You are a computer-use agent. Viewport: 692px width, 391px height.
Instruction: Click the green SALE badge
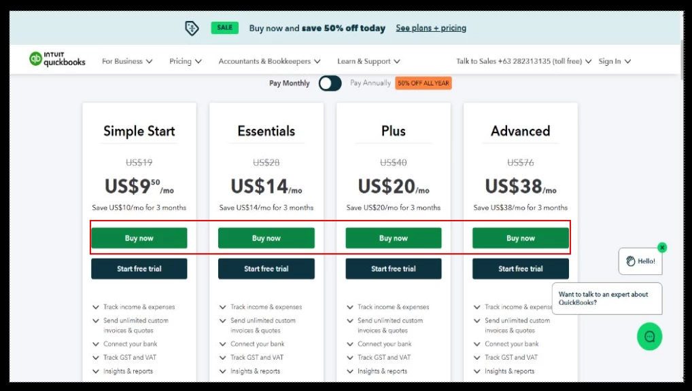(x=224, y=28)
